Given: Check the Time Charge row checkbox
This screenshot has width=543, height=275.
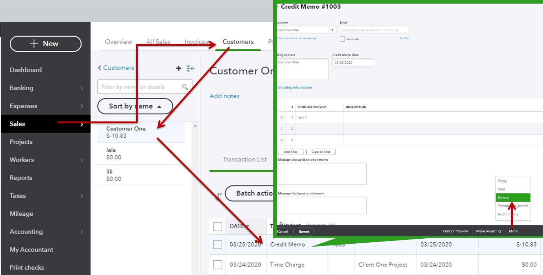Looking at the screenshot, I should point(218,265).
